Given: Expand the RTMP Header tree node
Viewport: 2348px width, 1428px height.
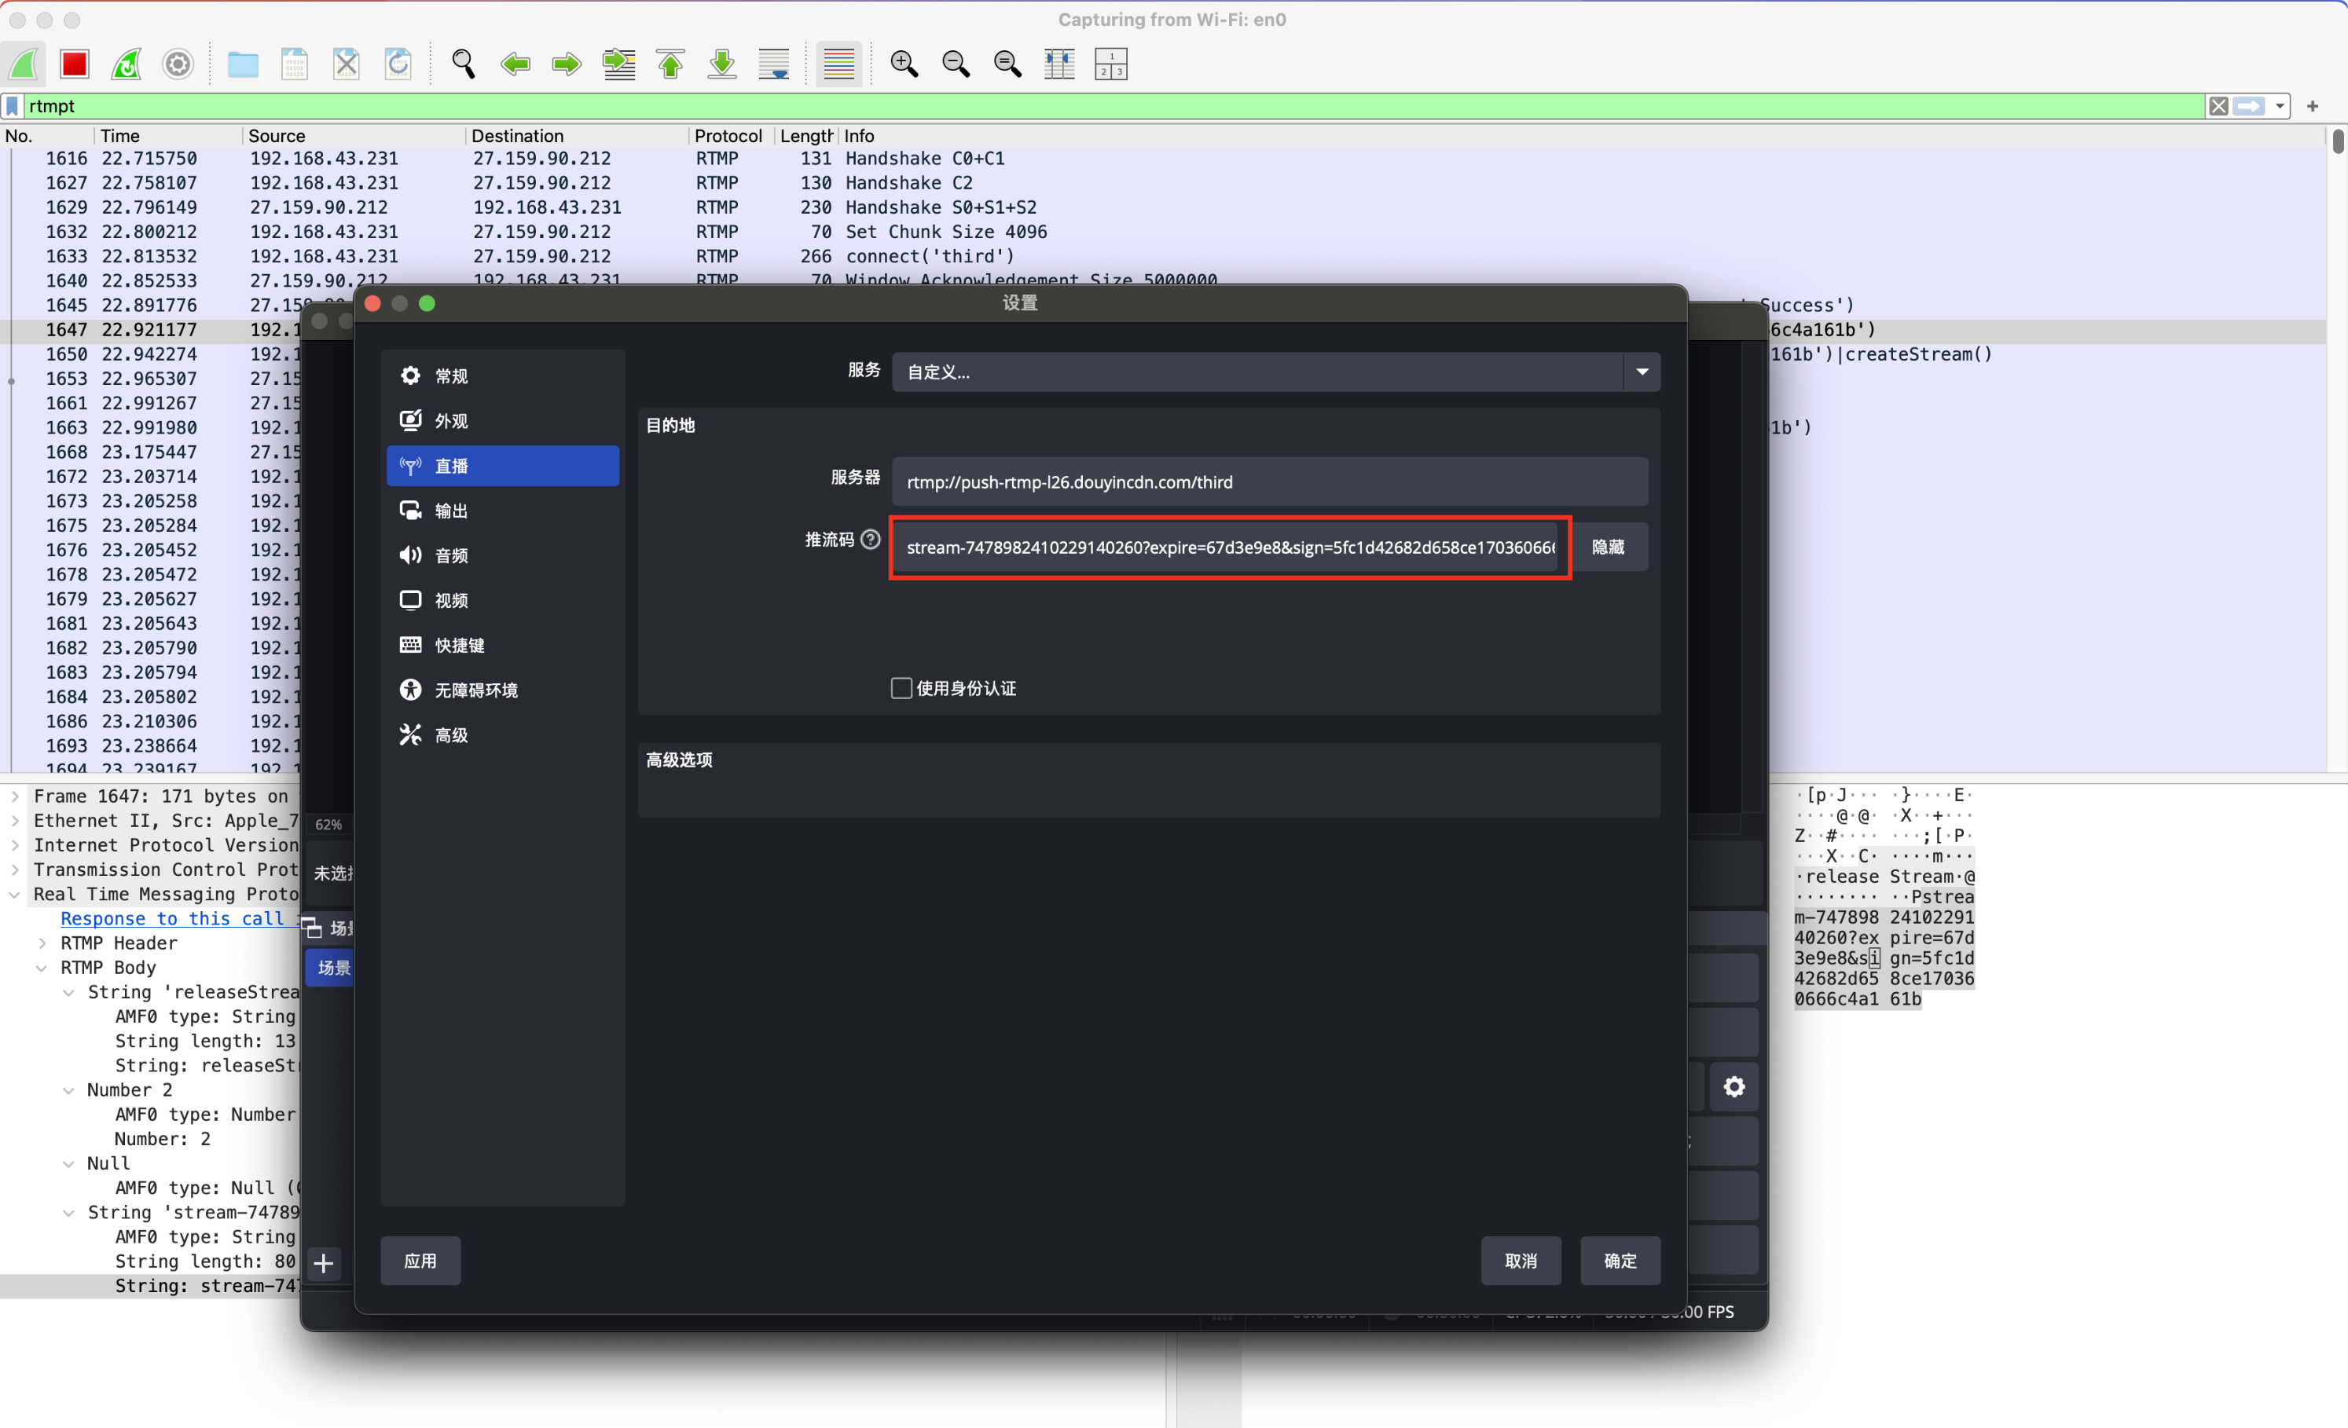Looking at the screenshot, I should click(x=42, y=943).
